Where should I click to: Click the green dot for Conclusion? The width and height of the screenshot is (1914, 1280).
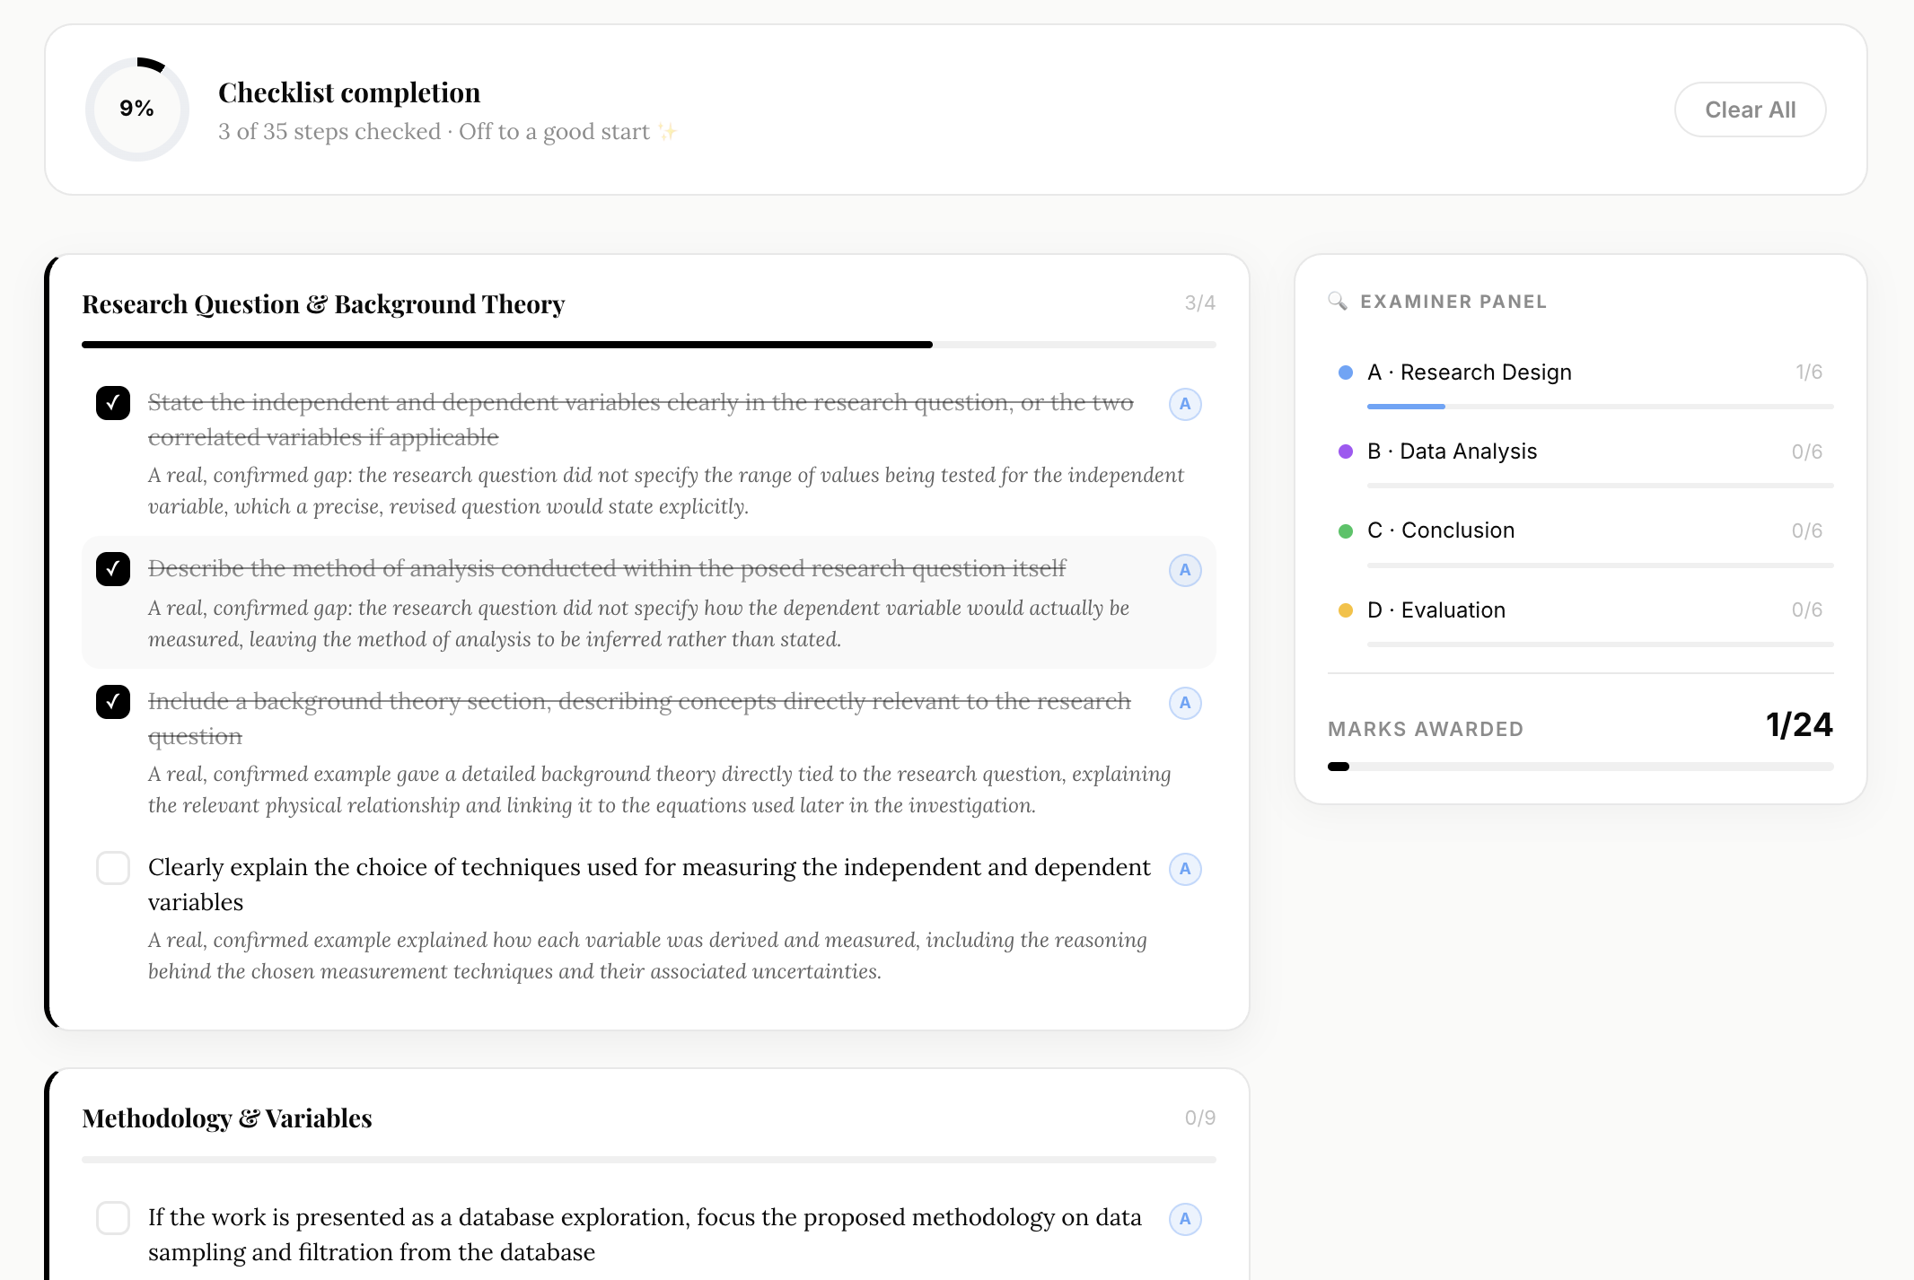click(1346, 531)
